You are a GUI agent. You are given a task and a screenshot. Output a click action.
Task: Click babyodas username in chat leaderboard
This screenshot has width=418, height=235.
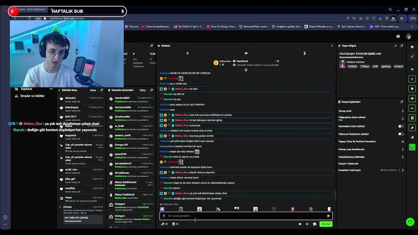(225, 61)
